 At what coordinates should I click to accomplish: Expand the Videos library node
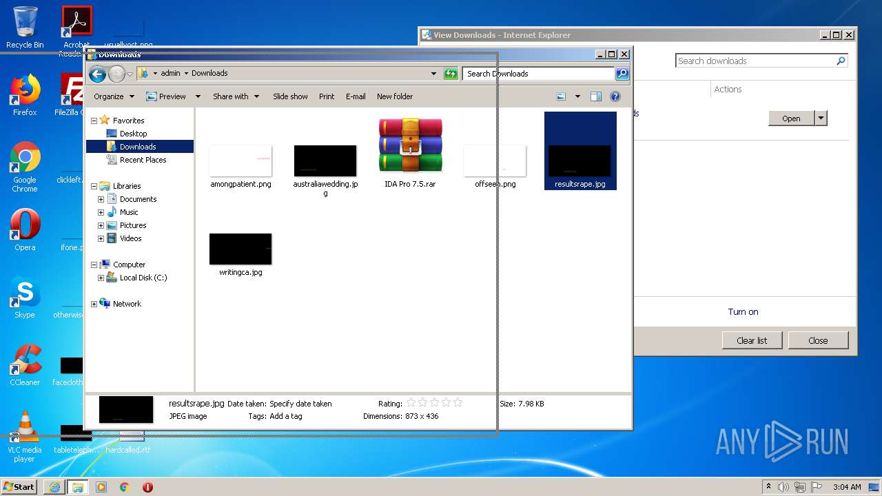click(x=101, y=238)
